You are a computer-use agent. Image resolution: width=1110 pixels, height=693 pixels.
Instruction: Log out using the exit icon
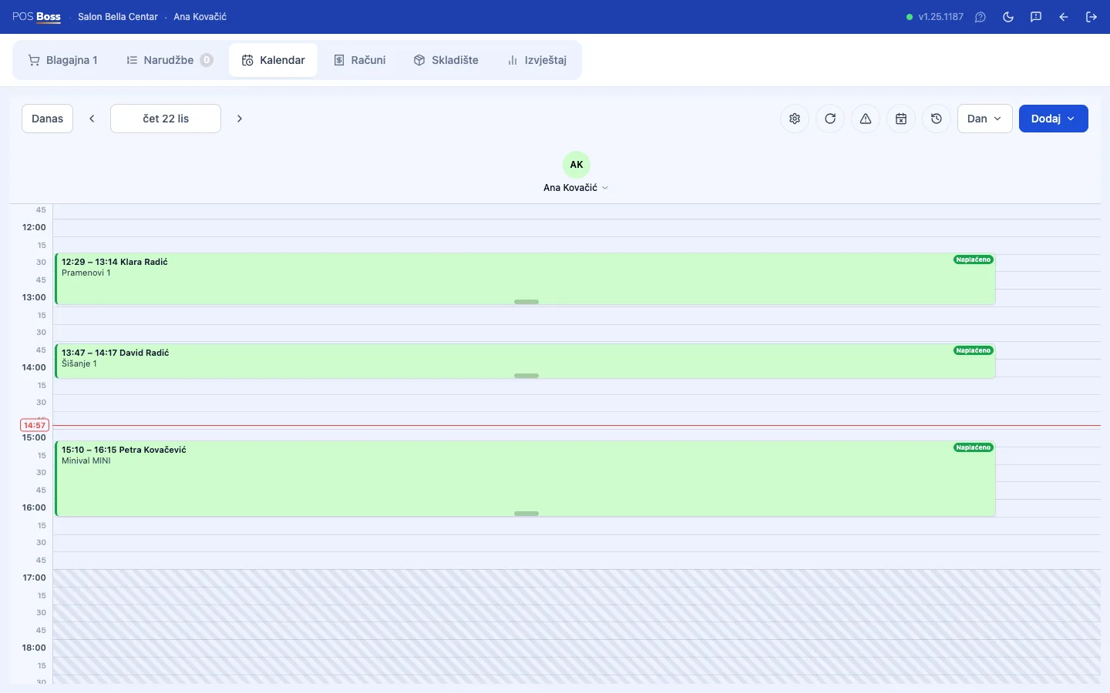(x=1091, y=17)
